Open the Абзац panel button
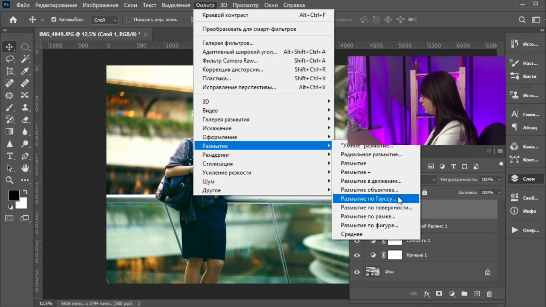Image resolution: width=546 pixels, height=307 pixels. click(x=526, y=128)
